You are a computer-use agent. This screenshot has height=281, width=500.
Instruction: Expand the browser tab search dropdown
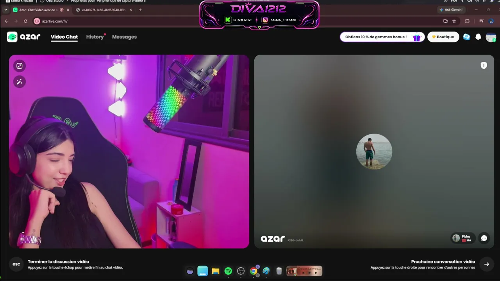click(x=5, y=10)
